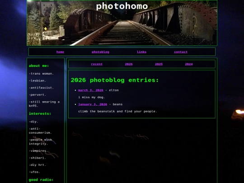The width and height of the screenshot is (244, 183).
Task: Click the '-lesbian.' line
Action: click(x=38, y=81)
